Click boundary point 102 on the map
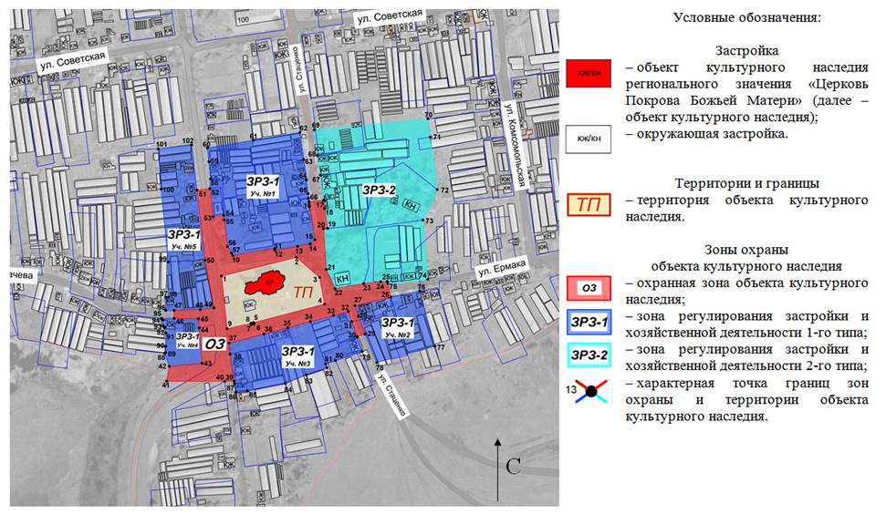Image resolution: width=886 pixels, height=514 pixels. click(x=191, y=143)
